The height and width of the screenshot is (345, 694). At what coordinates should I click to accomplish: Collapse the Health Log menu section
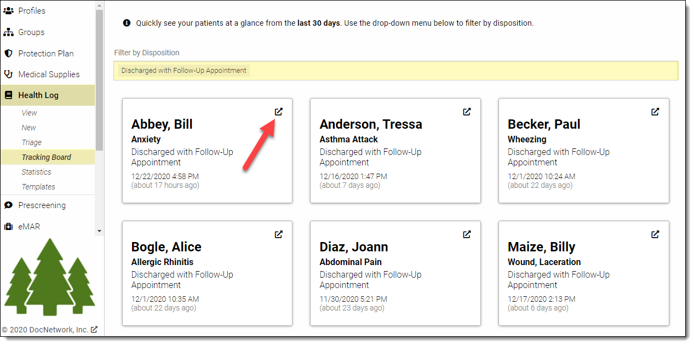click(x=38, y=95)
